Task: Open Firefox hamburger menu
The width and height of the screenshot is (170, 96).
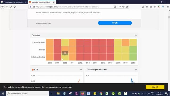Action: pos(168,7)
